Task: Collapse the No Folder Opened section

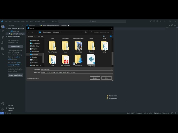Action: click(x=7, y=36)
